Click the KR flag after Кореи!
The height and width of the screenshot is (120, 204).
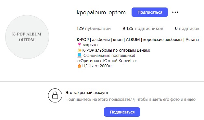134,61
